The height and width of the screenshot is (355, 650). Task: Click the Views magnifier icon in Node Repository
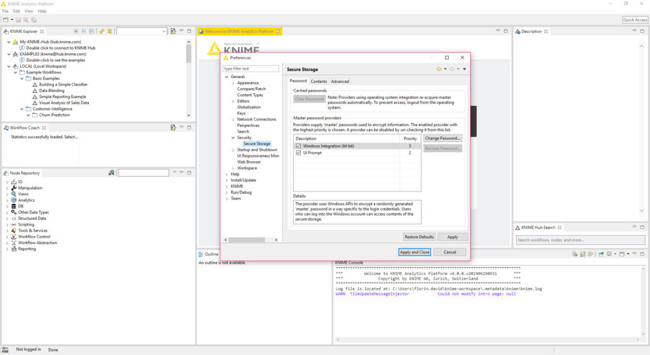tap(14, 193)
